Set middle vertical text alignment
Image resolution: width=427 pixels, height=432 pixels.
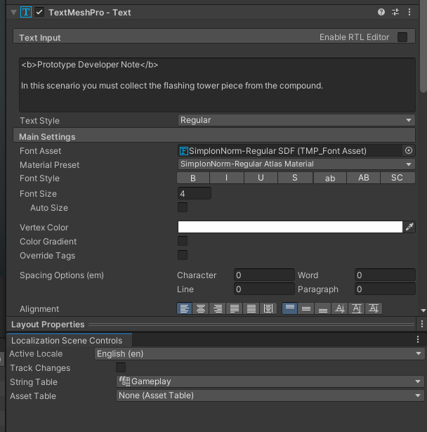click(x=306, y=308)
